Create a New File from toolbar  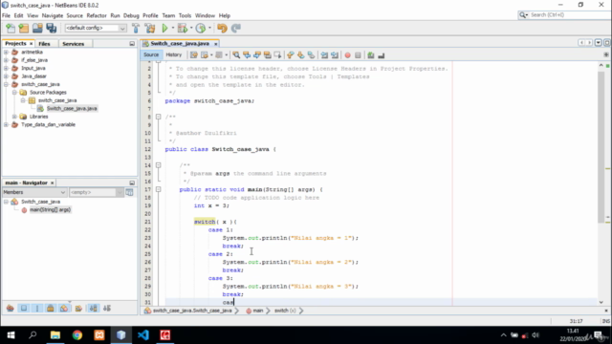(11, 28)
